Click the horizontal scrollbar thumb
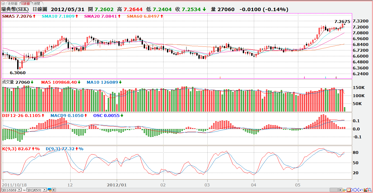This screenshot has height=193, width=373. [334, 190]
